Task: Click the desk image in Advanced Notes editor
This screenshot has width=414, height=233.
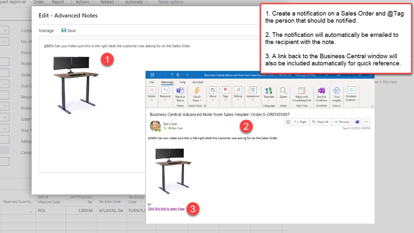Action: pyautogui.click(x=76, y=85)
